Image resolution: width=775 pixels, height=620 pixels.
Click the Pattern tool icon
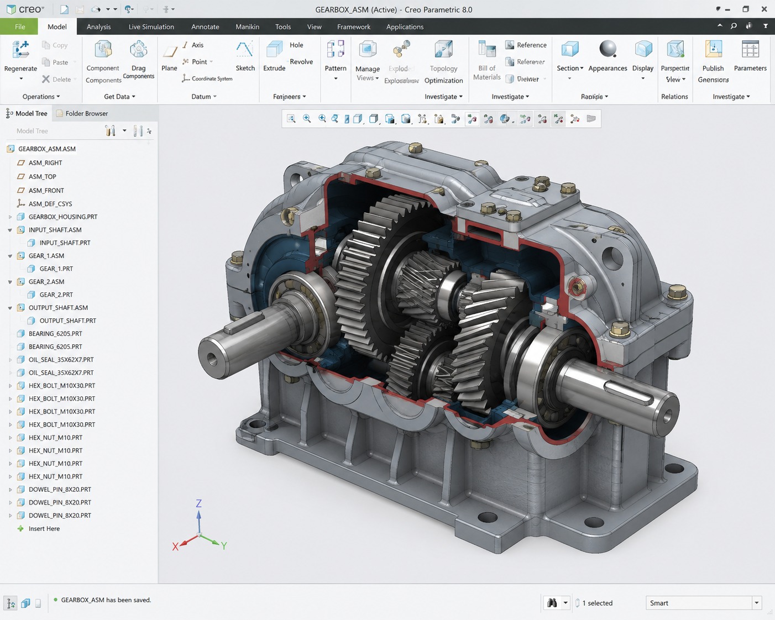tap(336, 50)
